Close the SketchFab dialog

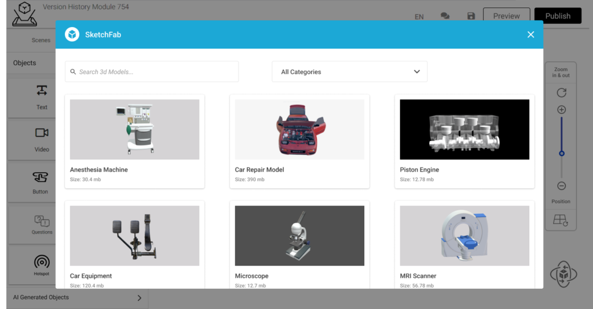[530, 34]
